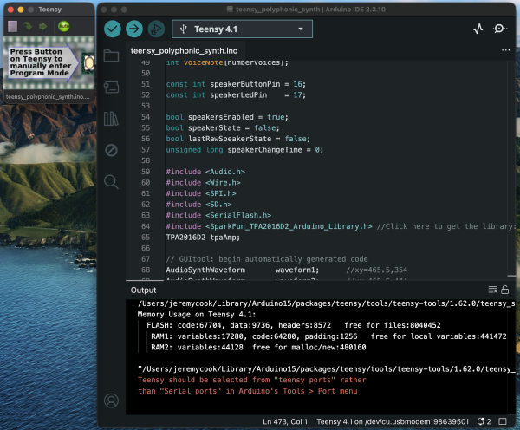The image size is (520, 430).
Task: Click the RAM1 variables output line
Action: [x=328, y=336]
